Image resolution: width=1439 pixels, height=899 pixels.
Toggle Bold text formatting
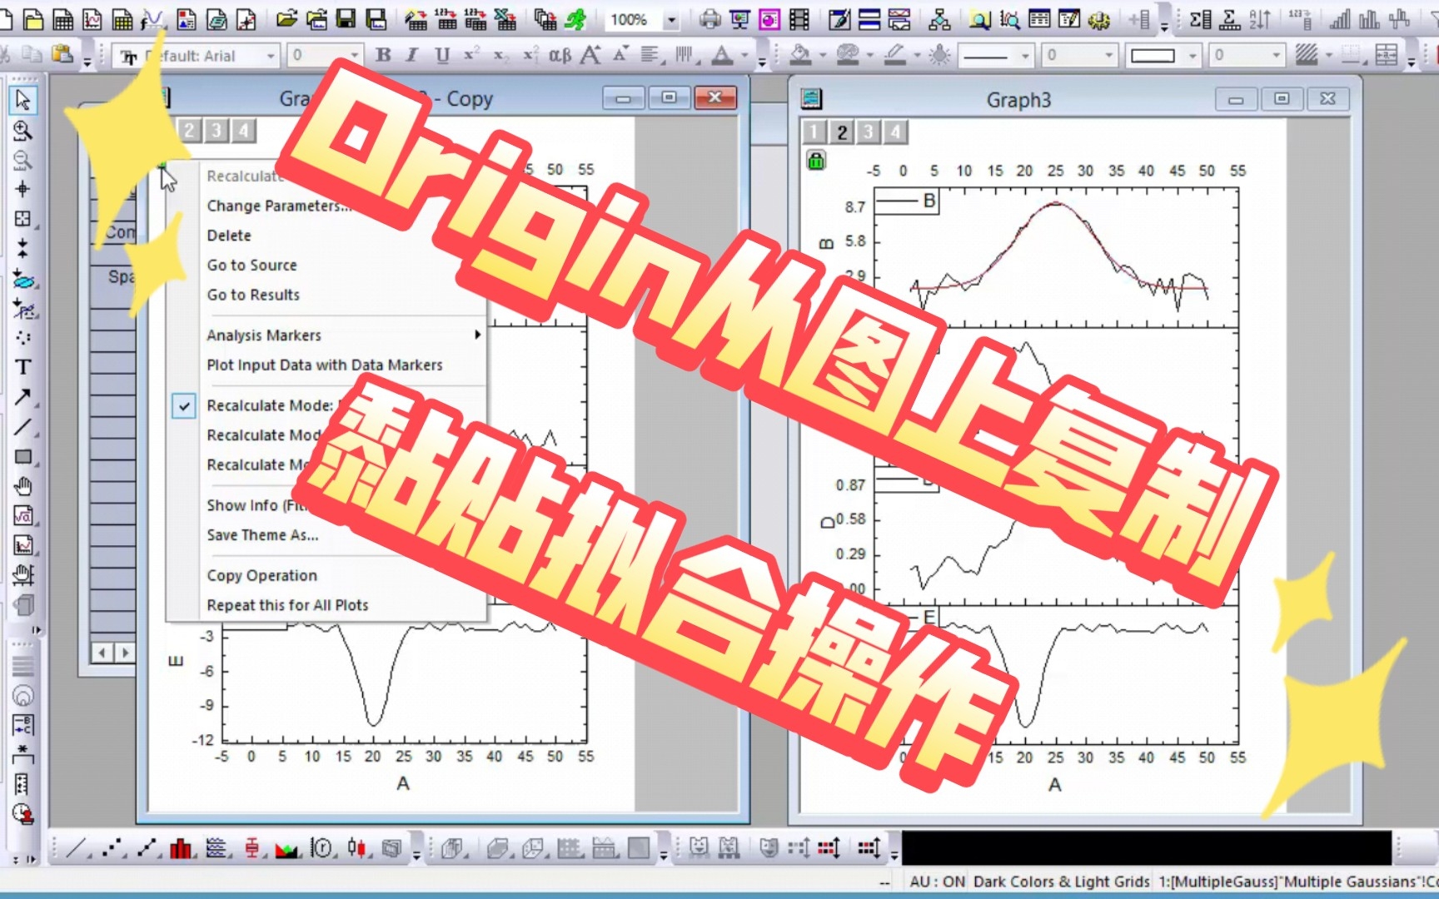(x=383, y=55)
